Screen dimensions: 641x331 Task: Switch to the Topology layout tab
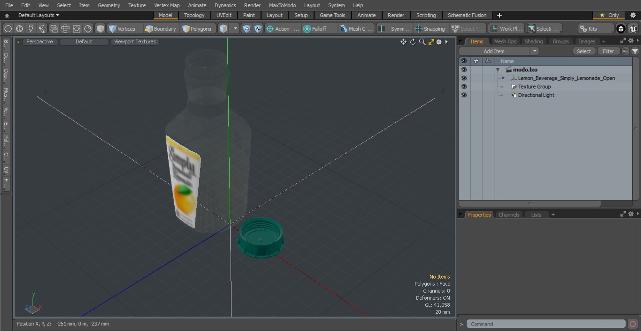[194, 15]
